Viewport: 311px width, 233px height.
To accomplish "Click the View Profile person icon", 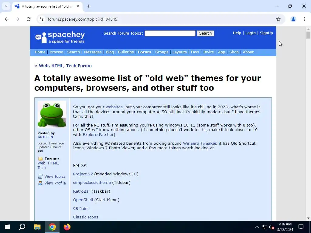I will coord(40,183).
